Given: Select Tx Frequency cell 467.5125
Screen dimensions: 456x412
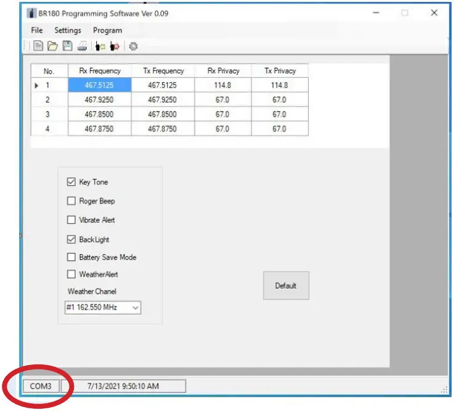Looking at the screenshot, I should click(x=163, y=85).
